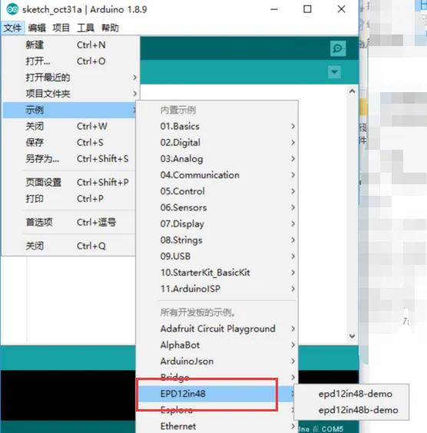Screen dimensions: 427x433
Task: Open the 编辑 menu
Action: (x=37, y=28)
